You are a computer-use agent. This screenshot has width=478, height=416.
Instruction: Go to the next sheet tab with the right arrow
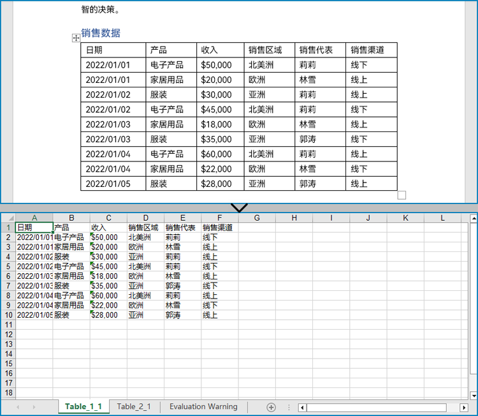[34, 407]
